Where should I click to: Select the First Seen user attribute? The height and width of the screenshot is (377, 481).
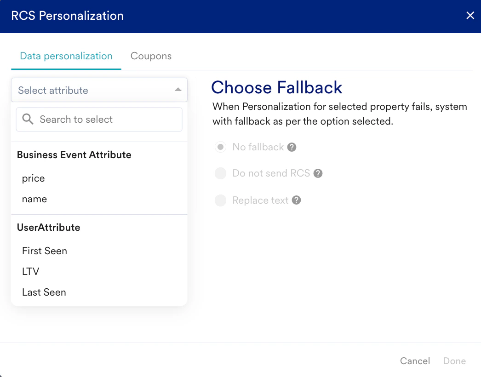(x=45, y=251)
